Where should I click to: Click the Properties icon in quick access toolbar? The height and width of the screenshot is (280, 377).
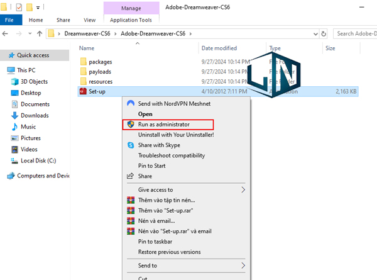pyautogui.click(x=19, y=8)
